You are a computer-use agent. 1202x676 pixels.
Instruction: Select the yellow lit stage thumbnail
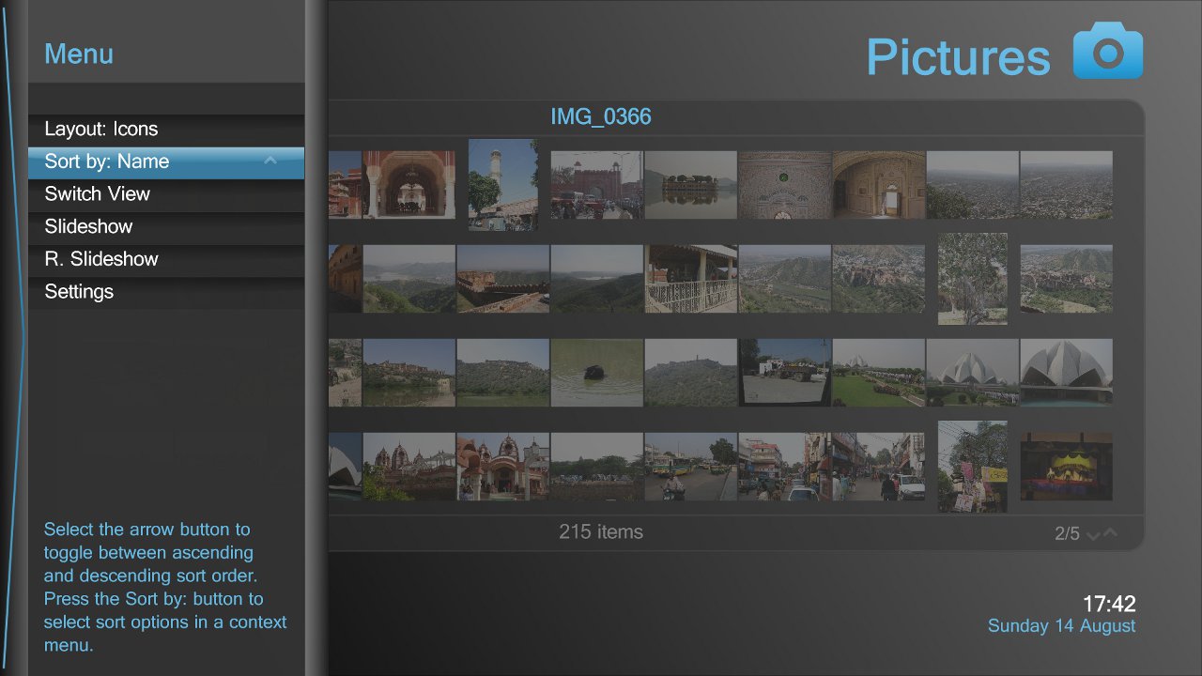point(1066,467)
